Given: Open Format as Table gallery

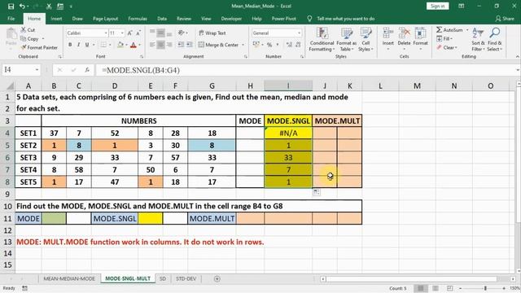Looking at the screenshot, I should 346,40.
